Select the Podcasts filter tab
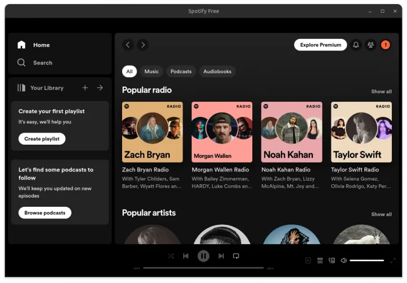407x283 pixels. 181,71
